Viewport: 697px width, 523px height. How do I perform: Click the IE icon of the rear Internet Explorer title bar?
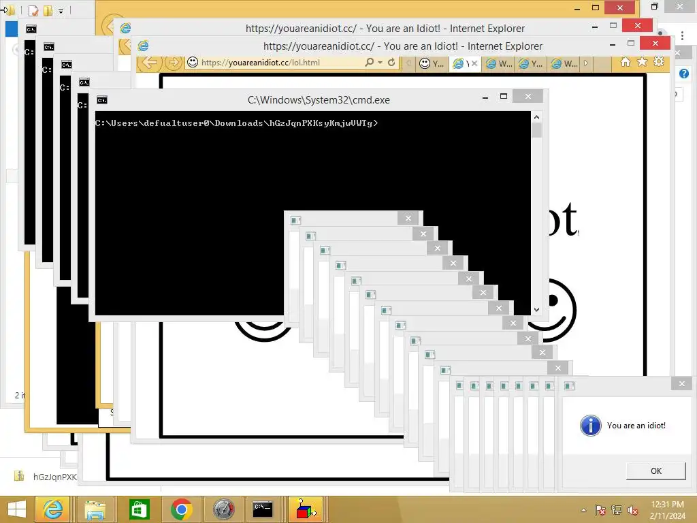(x=125, y=28)
